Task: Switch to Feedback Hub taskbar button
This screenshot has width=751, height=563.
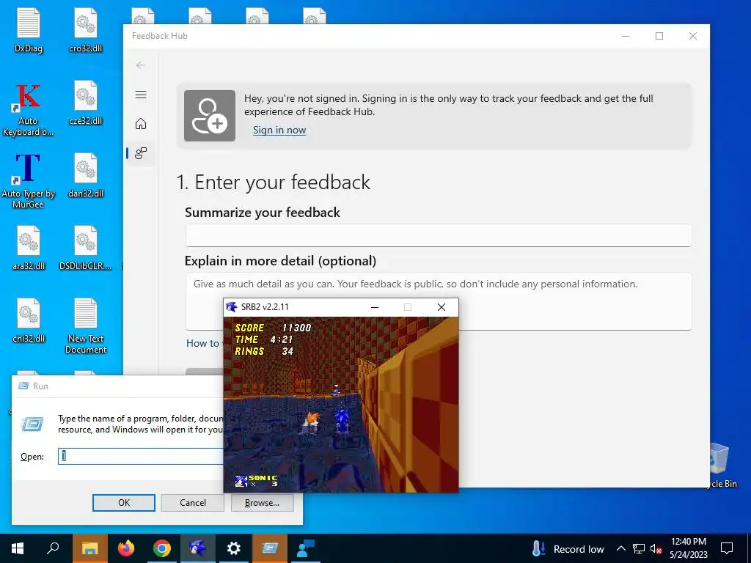Action: click(306, 548)
